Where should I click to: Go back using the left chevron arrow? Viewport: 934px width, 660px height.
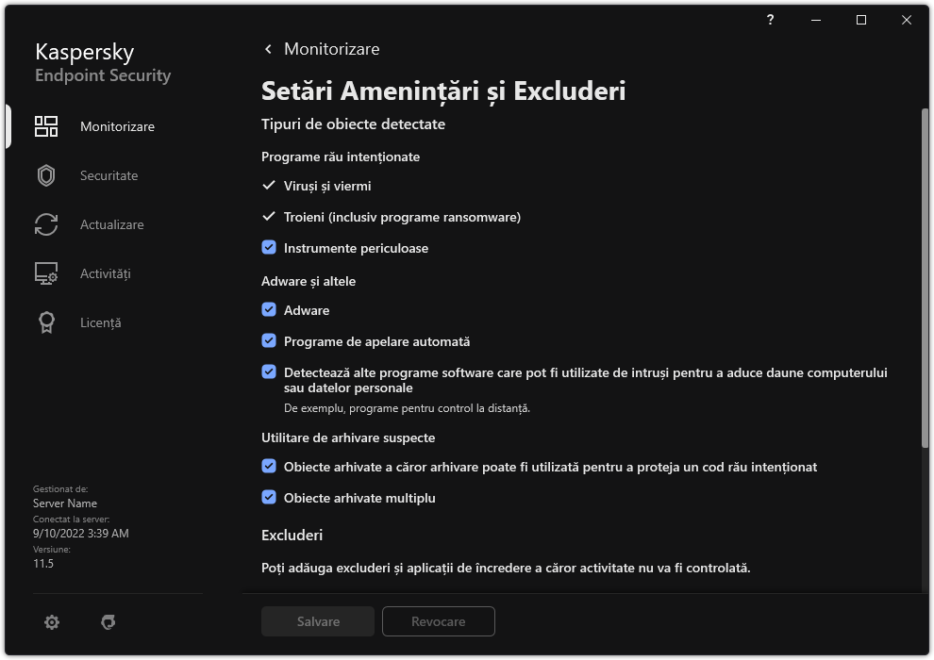[269, 49]
